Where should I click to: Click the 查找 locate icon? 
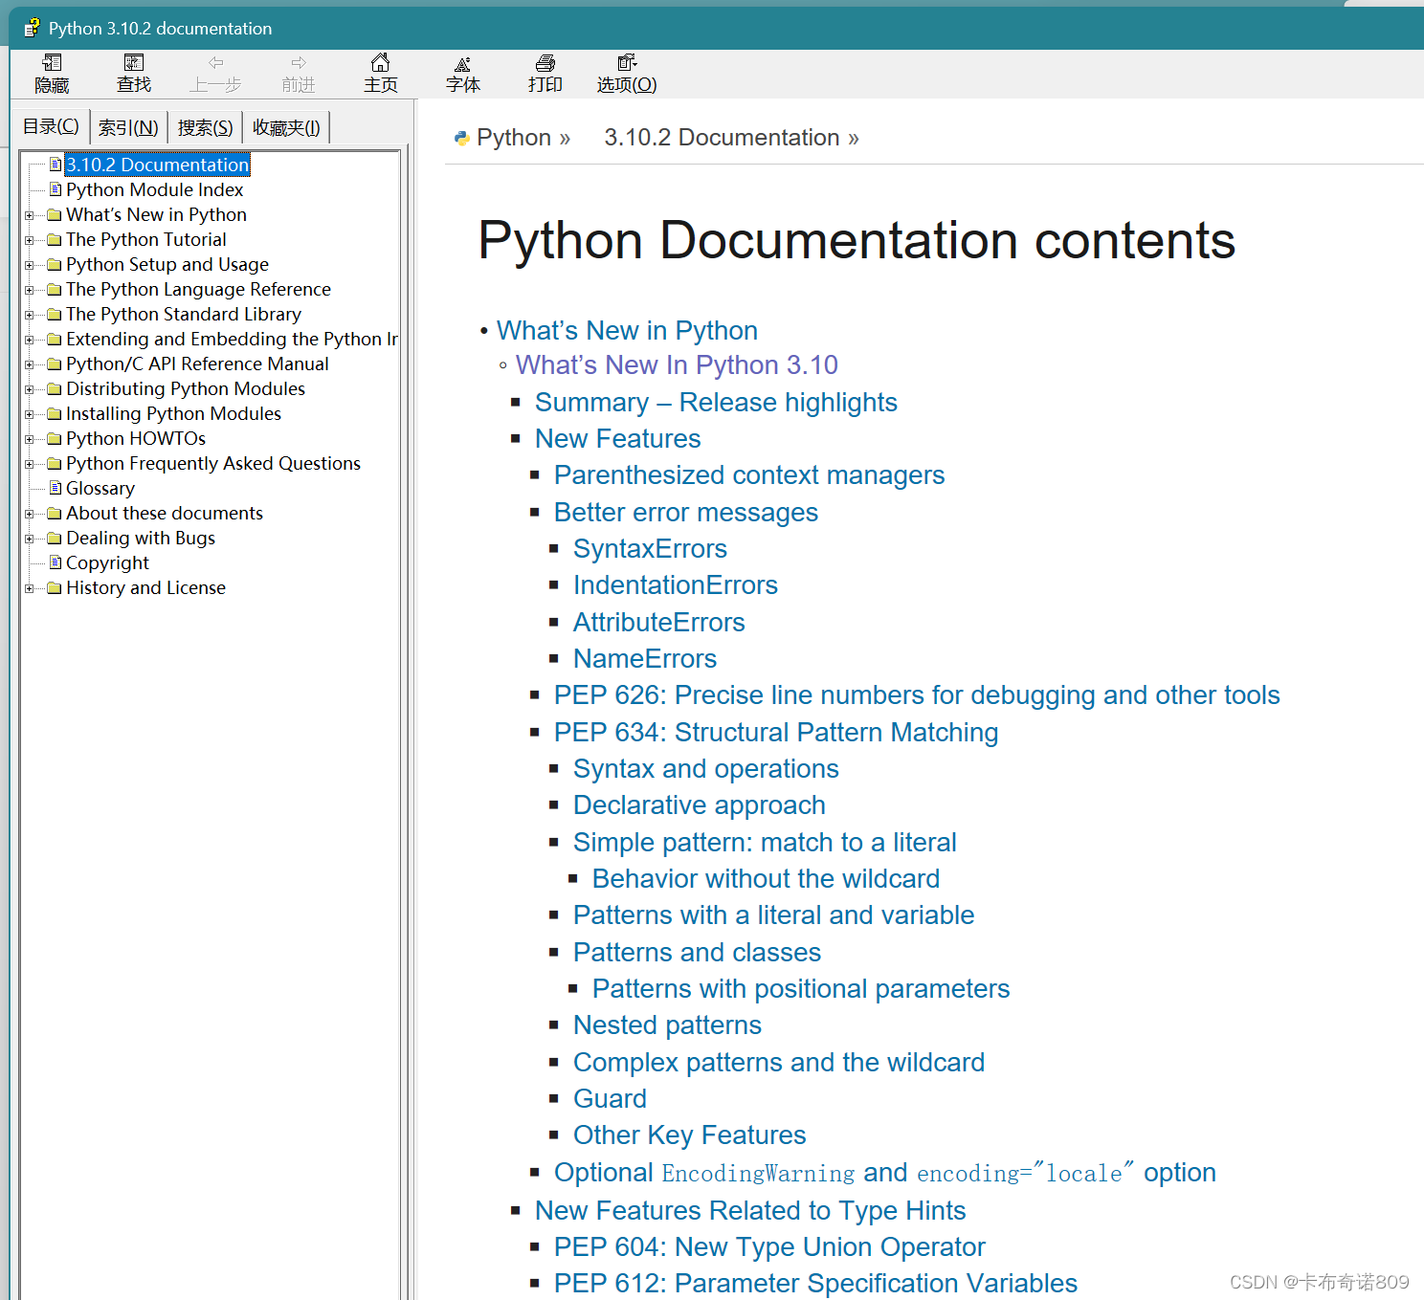coord(133,73)
